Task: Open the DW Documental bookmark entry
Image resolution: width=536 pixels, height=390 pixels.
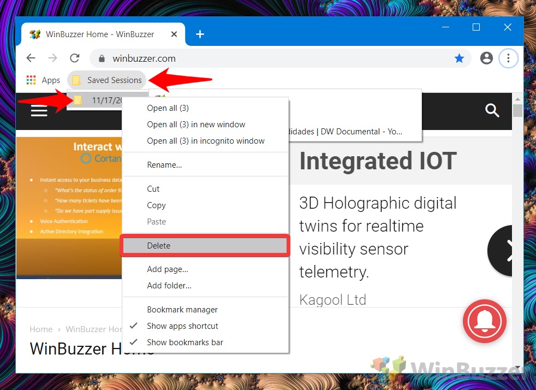Action: pos(355,132)
